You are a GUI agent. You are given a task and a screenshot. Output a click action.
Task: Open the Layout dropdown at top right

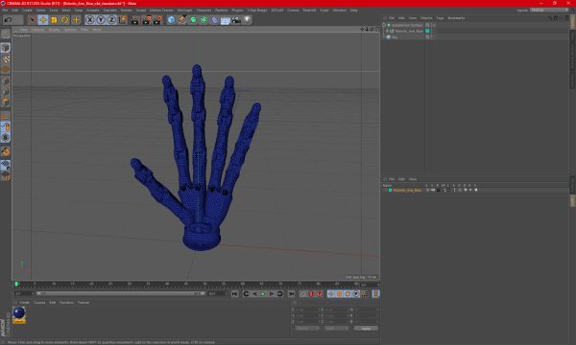pyautogui.click(x=549, y=11)
